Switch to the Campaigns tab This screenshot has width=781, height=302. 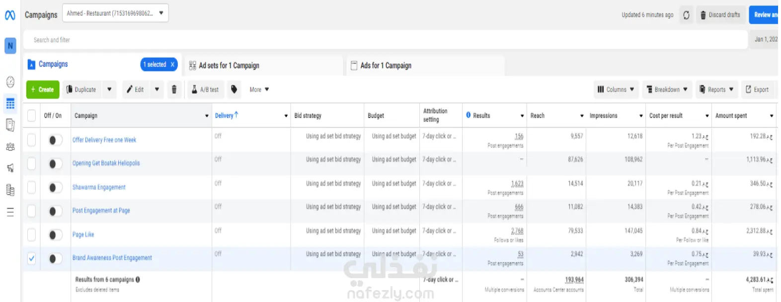[x=53, y=65]
